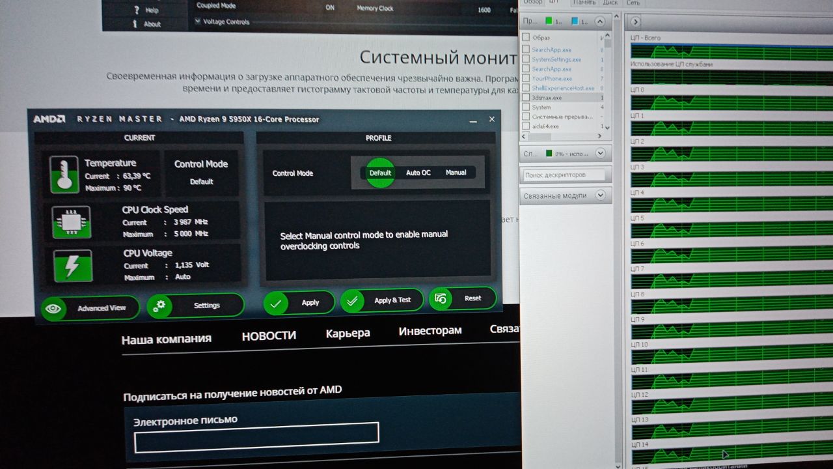Image resolution: width=833 pixels, height=469 pixels.
Task: Expand the services section chevron
Action: pos(600,153)
